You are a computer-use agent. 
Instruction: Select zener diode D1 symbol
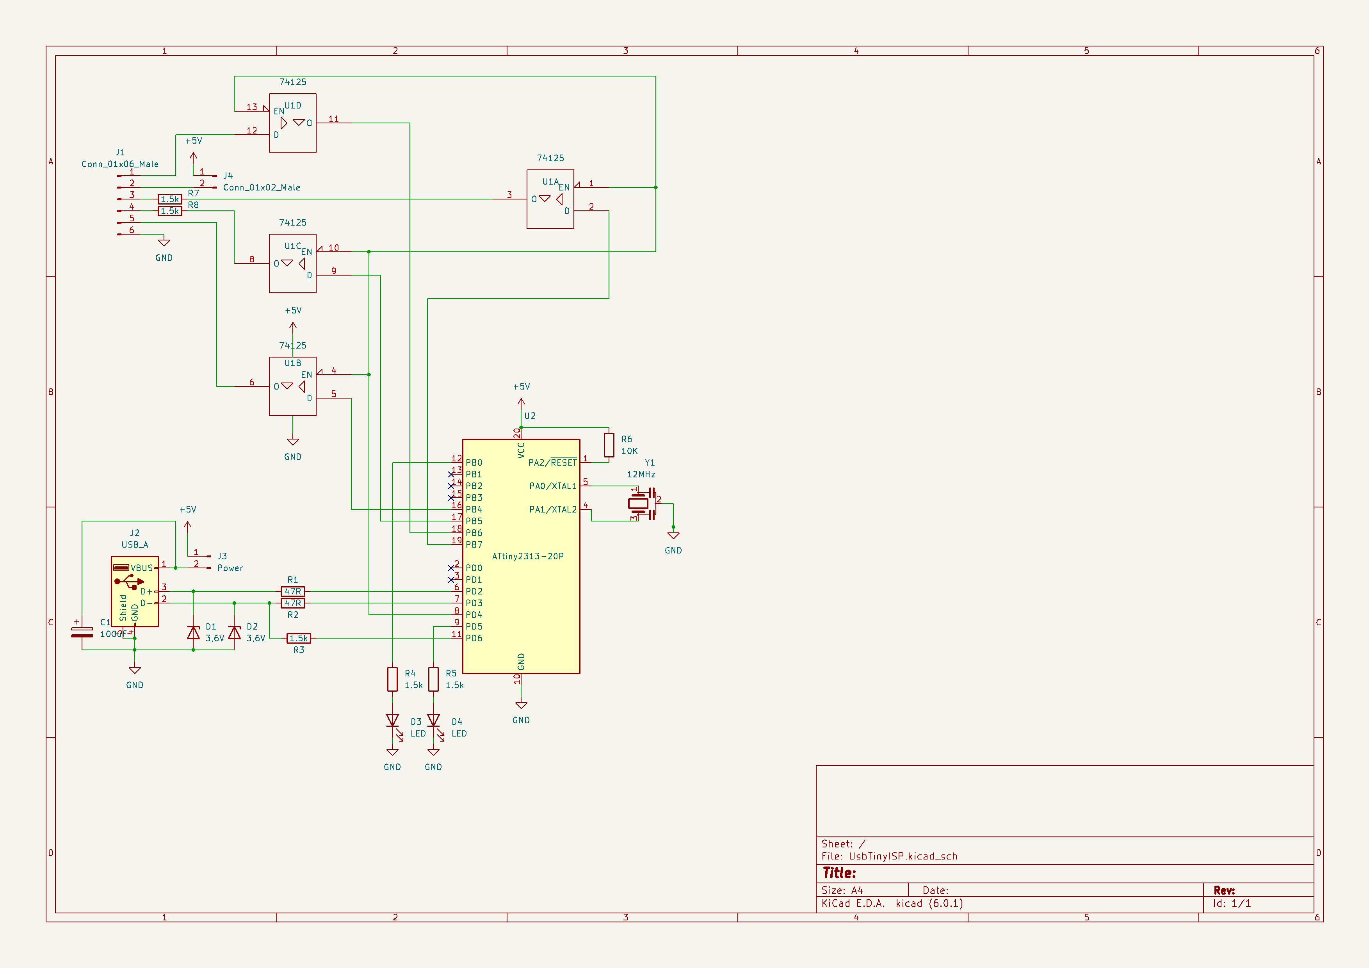coord(193,632)
